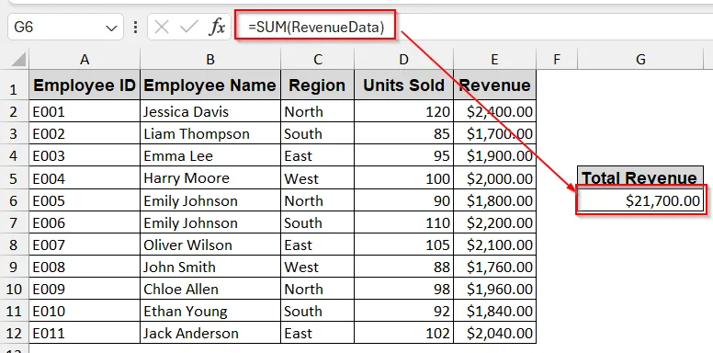Select cell with Emma Lee
Viewport: 713px width, 353px height.
[210, 156]
